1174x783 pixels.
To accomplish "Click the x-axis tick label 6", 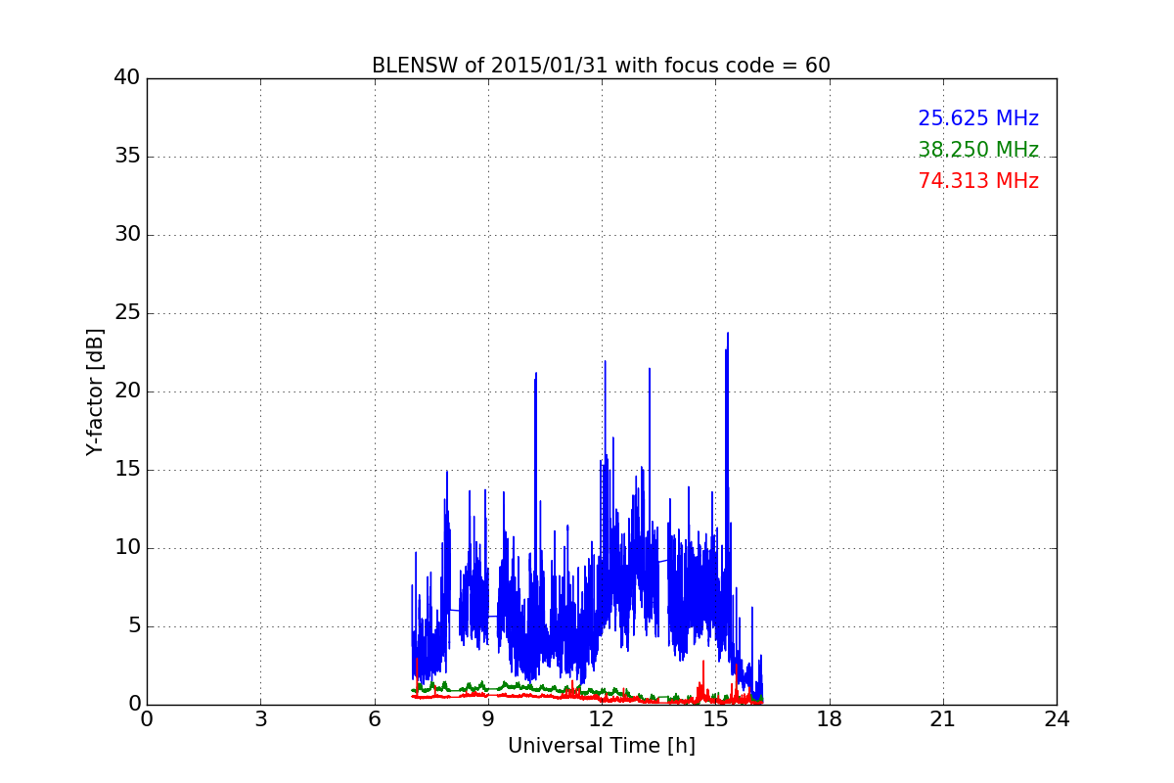I will 375,719.
